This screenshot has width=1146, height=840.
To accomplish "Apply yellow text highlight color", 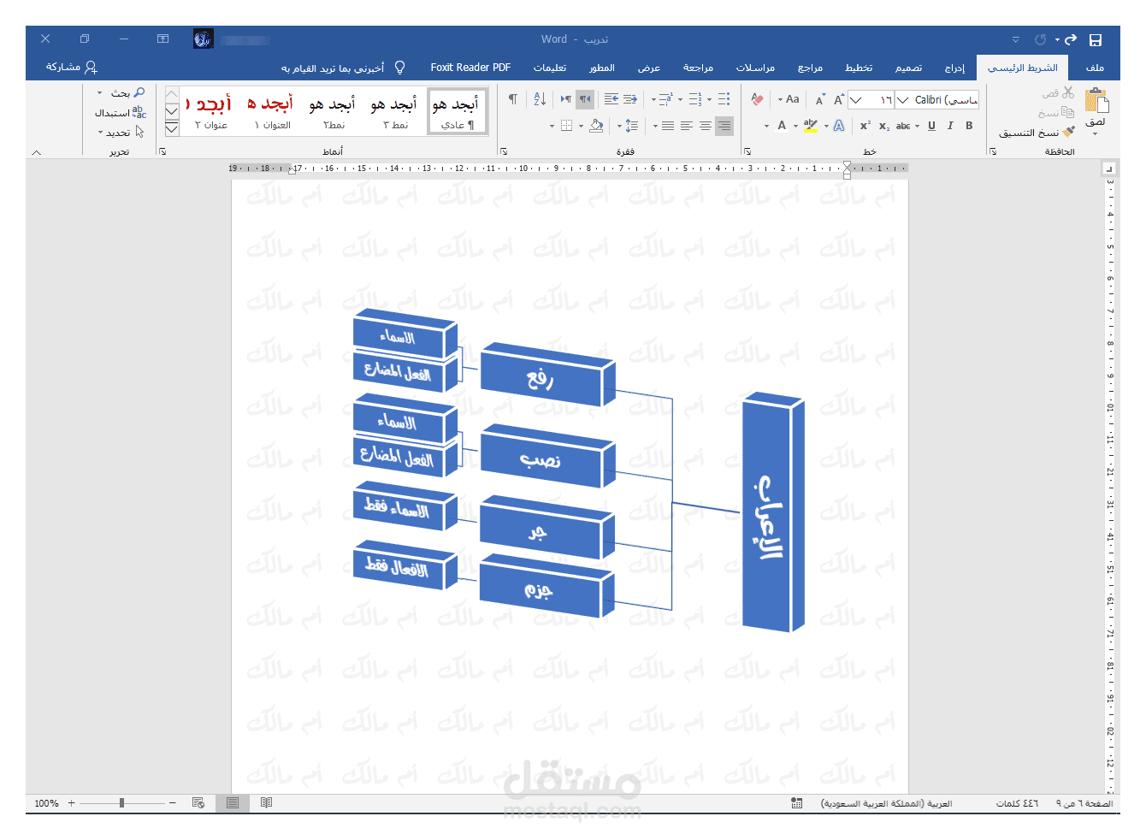I will click(x=810, y=126).
